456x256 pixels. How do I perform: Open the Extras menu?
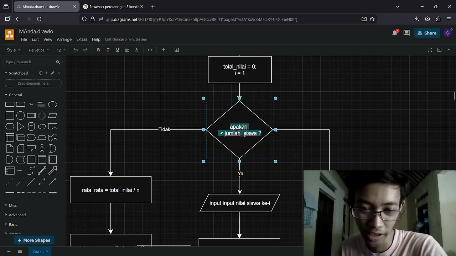pos(82,39)
